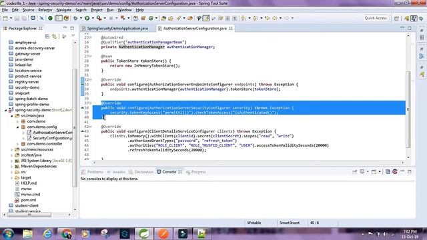
Task: Open the Open Console dropdown arrow
Action: click(x=380, y=172)
